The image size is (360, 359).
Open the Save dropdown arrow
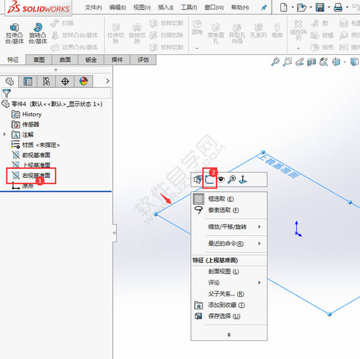point(329,8)
